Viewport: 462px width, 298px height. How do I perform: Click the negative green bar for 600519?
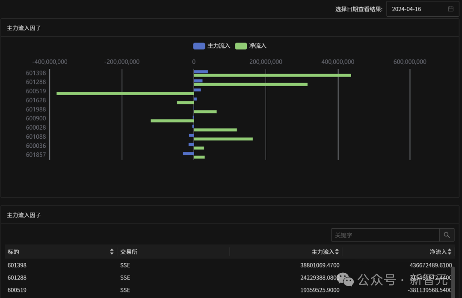(125, 93)
